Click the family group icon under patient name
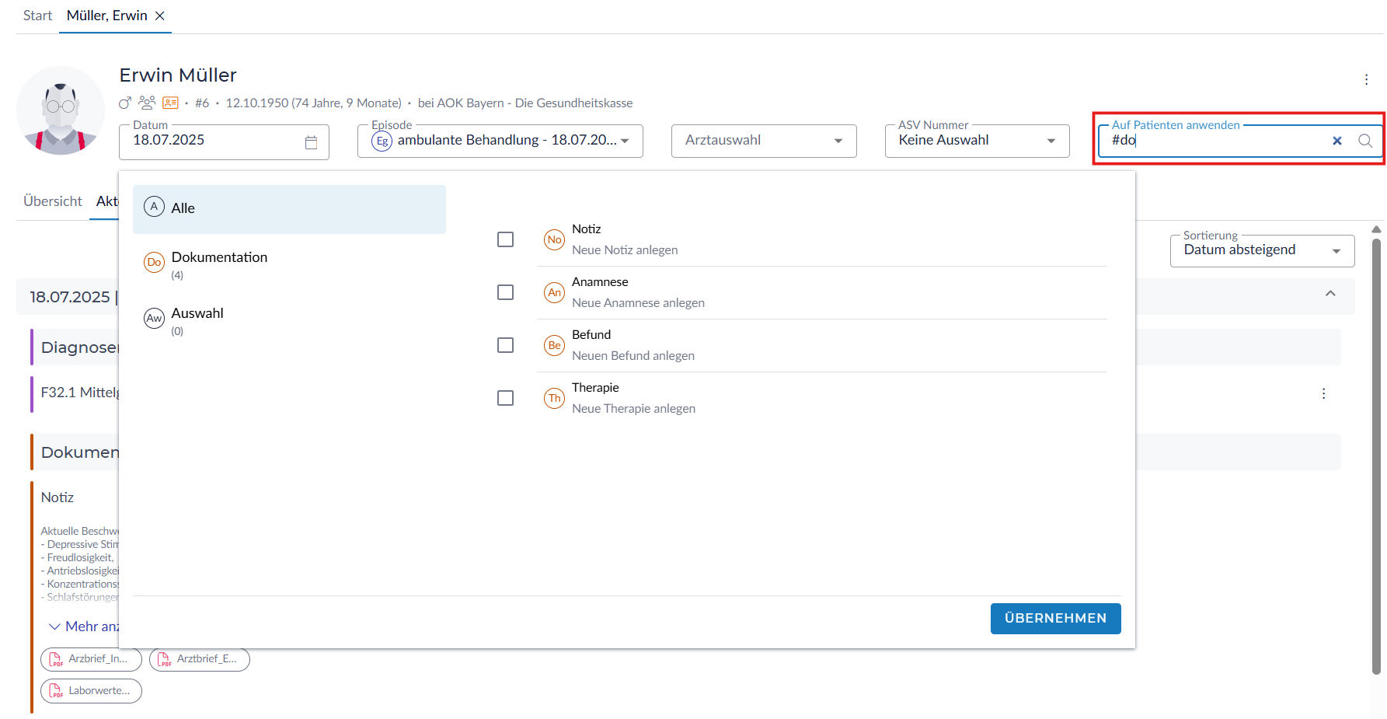 click(x=147, y=103)
